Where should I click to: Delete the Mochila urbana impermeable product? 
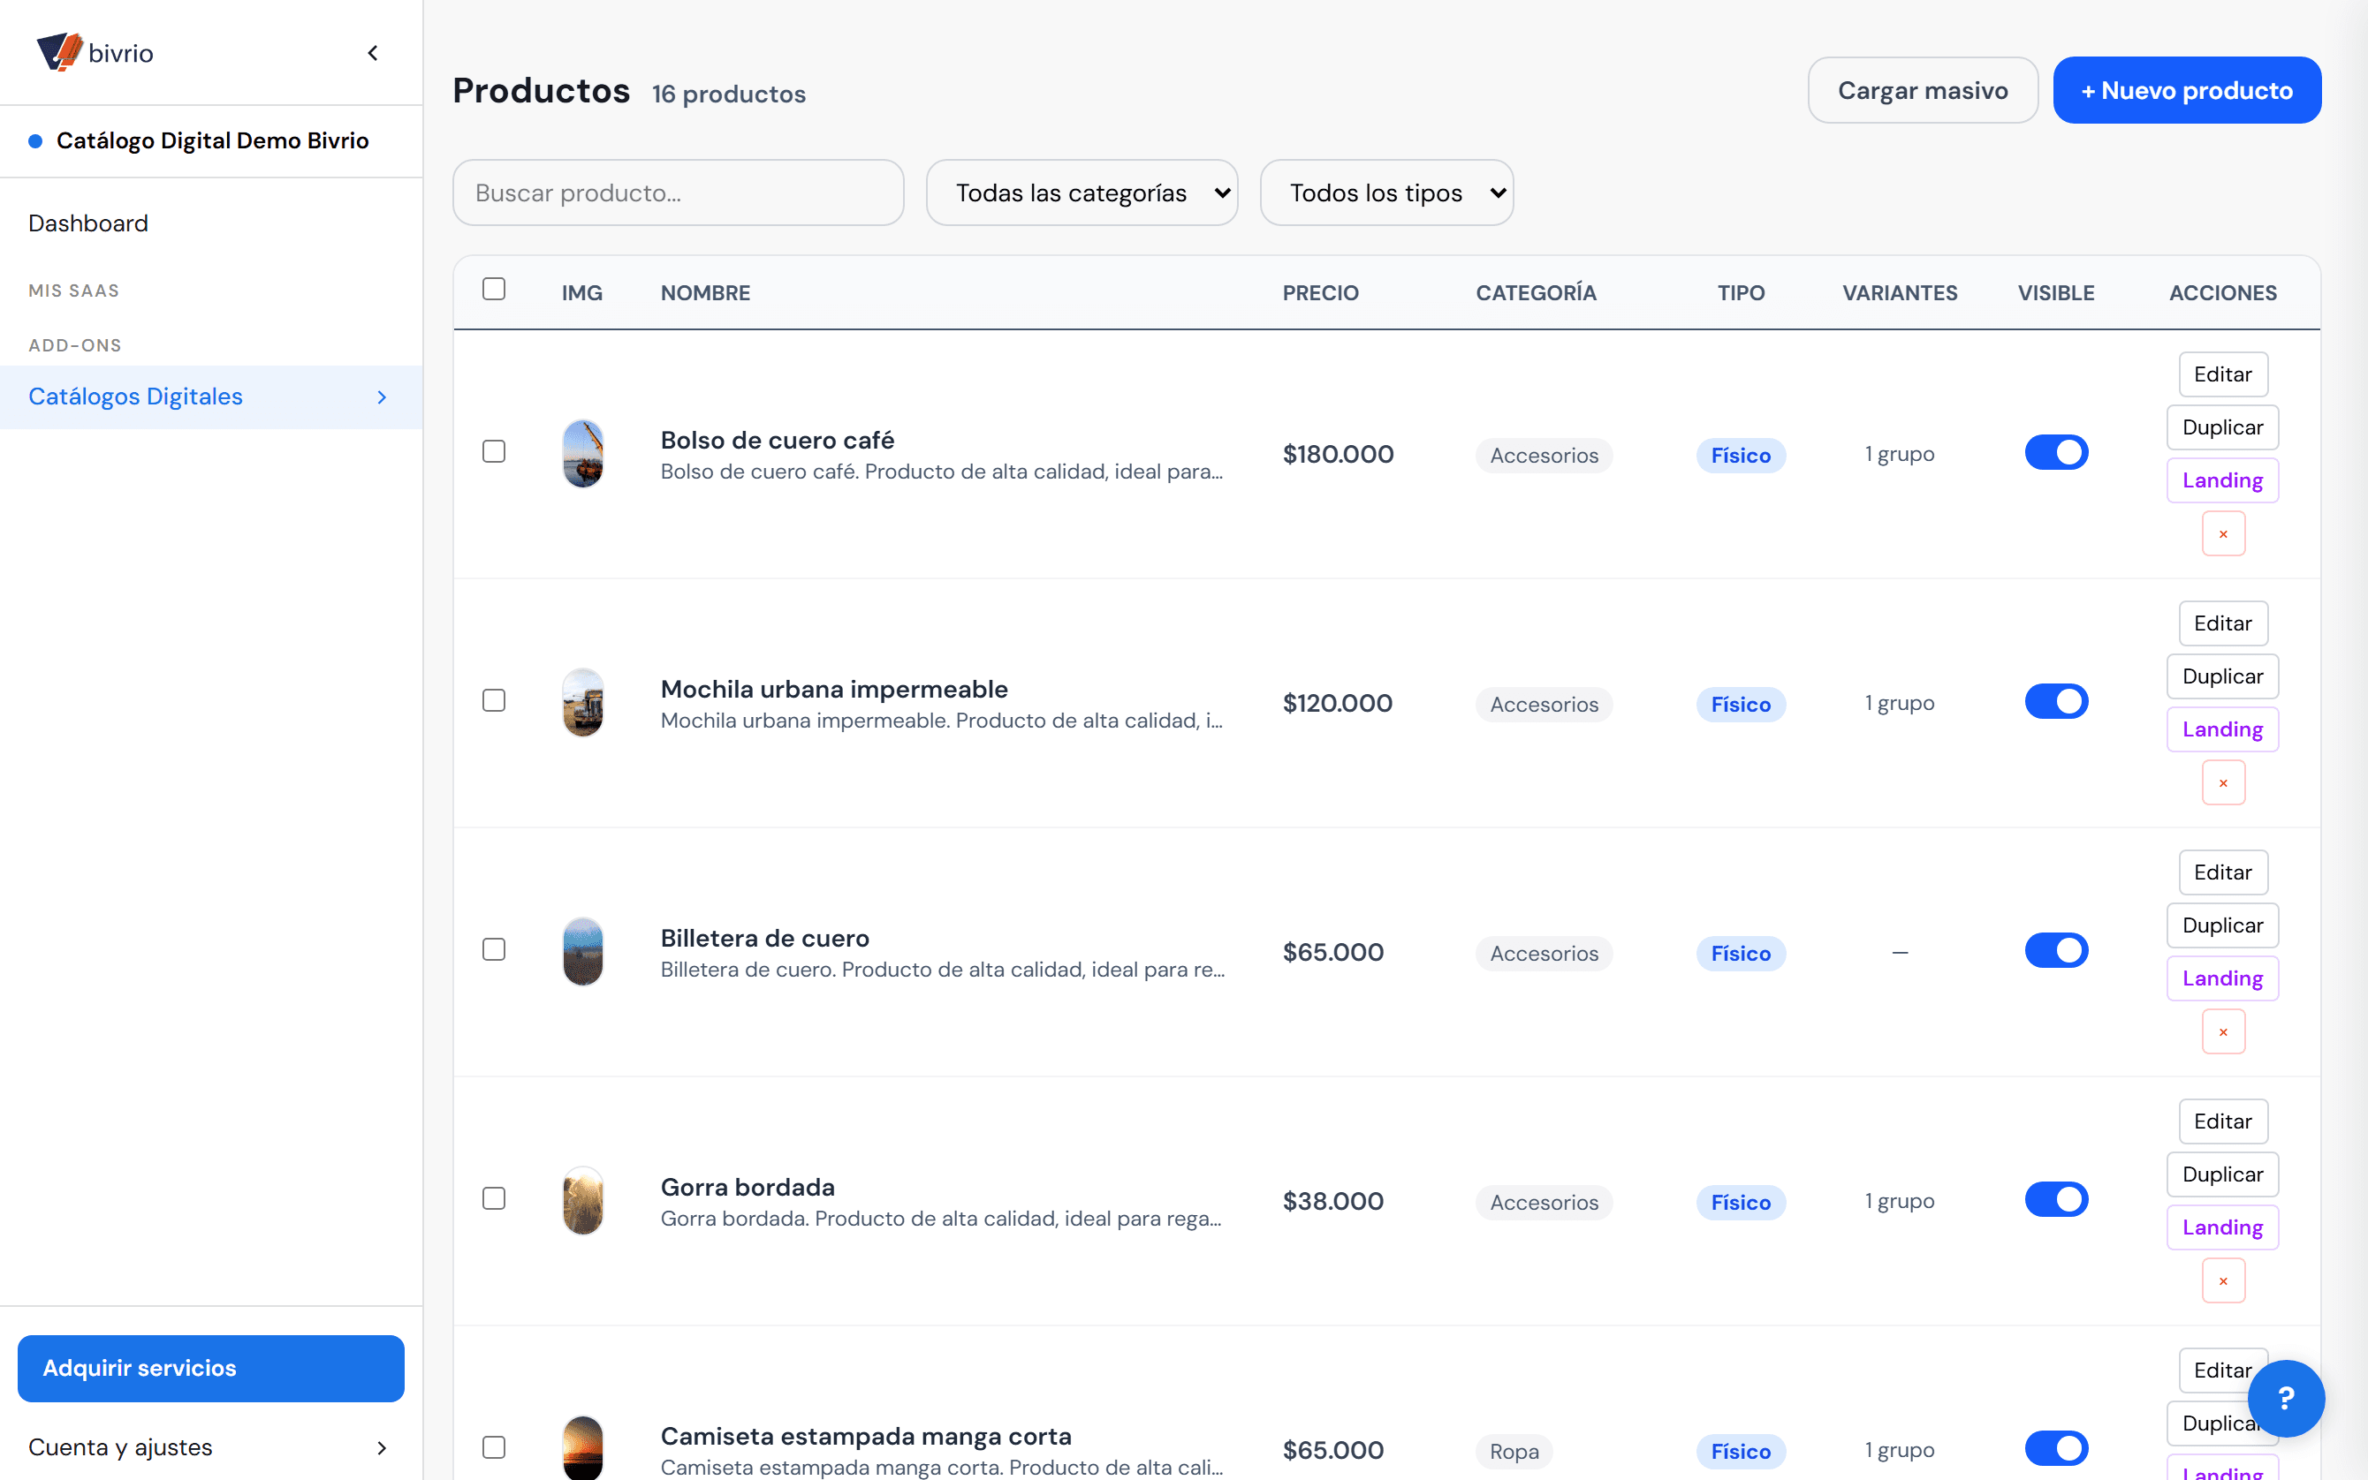pyautogui.click(x=2223, y=782)
